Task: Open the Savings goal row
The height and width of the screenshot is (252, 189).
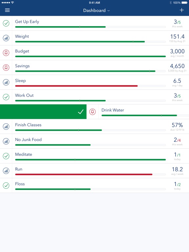Action: click(94, 68)
